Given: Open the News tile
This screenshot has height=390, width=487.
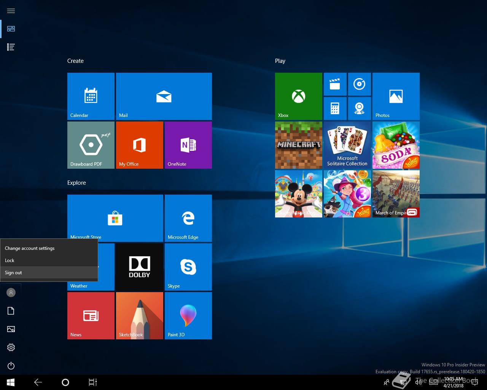Looking at the screenshot, I should [91, 316].
